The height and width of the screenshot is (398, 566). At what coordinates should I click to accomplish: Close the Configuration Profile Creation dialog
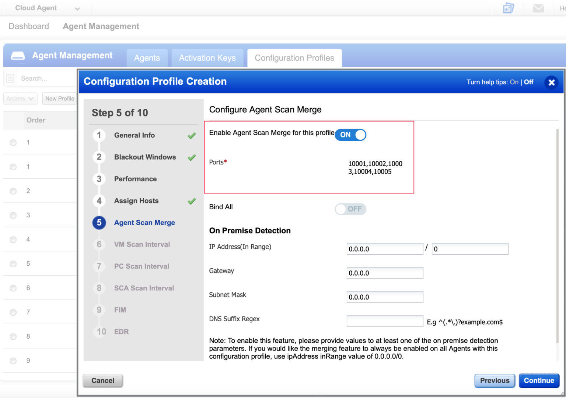pos(551,83)
